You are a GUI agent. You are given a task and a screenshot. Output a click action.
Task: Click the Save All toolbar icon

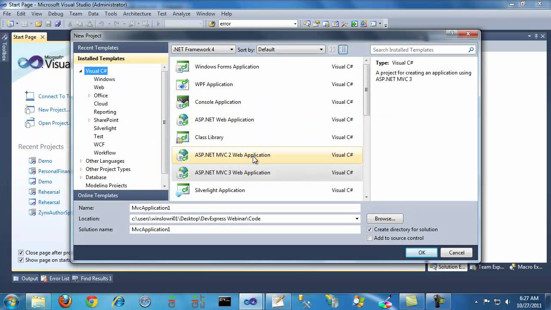click(x=58, y=24)
